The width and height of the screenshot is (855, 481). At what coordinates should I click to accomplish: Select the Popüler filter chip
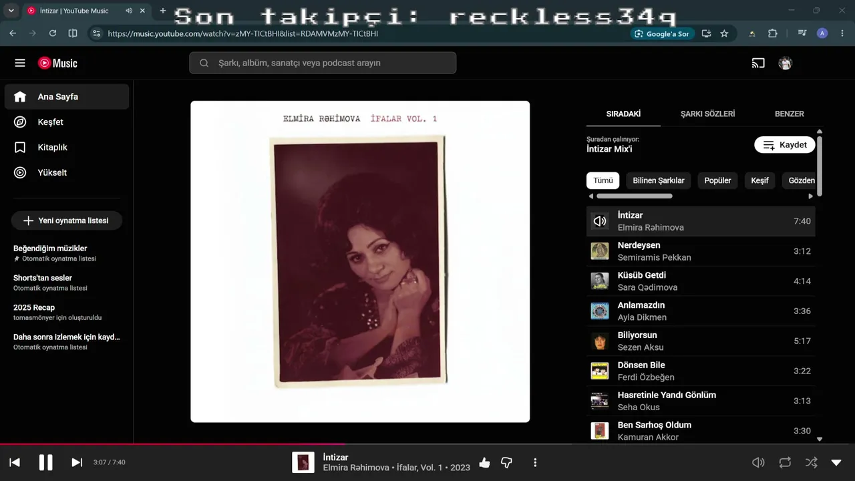point(718,180)
